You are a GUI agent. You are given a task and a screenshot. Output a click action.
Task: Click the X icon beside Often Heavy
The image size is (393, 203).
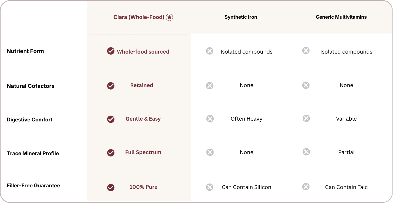[x=210, y=119]
